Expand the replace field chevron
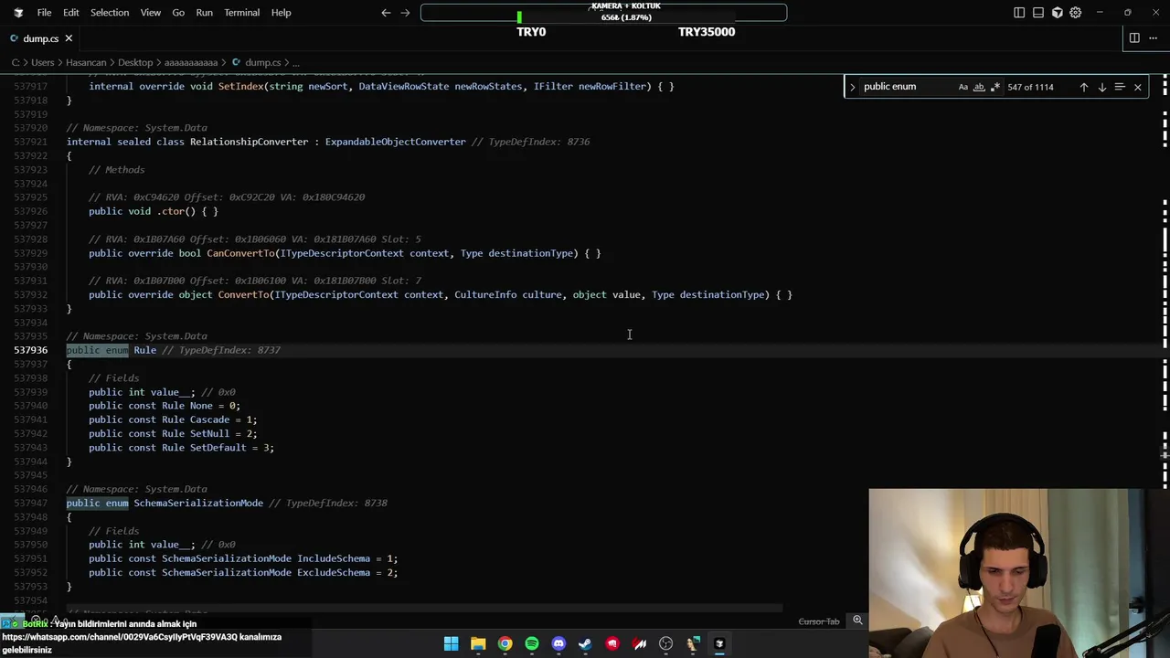The height and width of the screenshot is (658, 1170). 852,87
